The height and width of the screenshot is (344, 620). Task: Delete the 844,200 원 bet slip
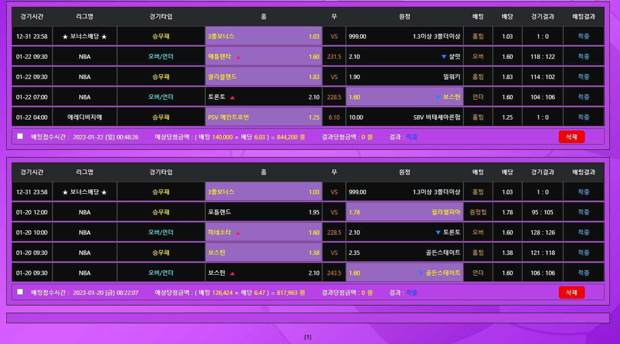point(571,137)
